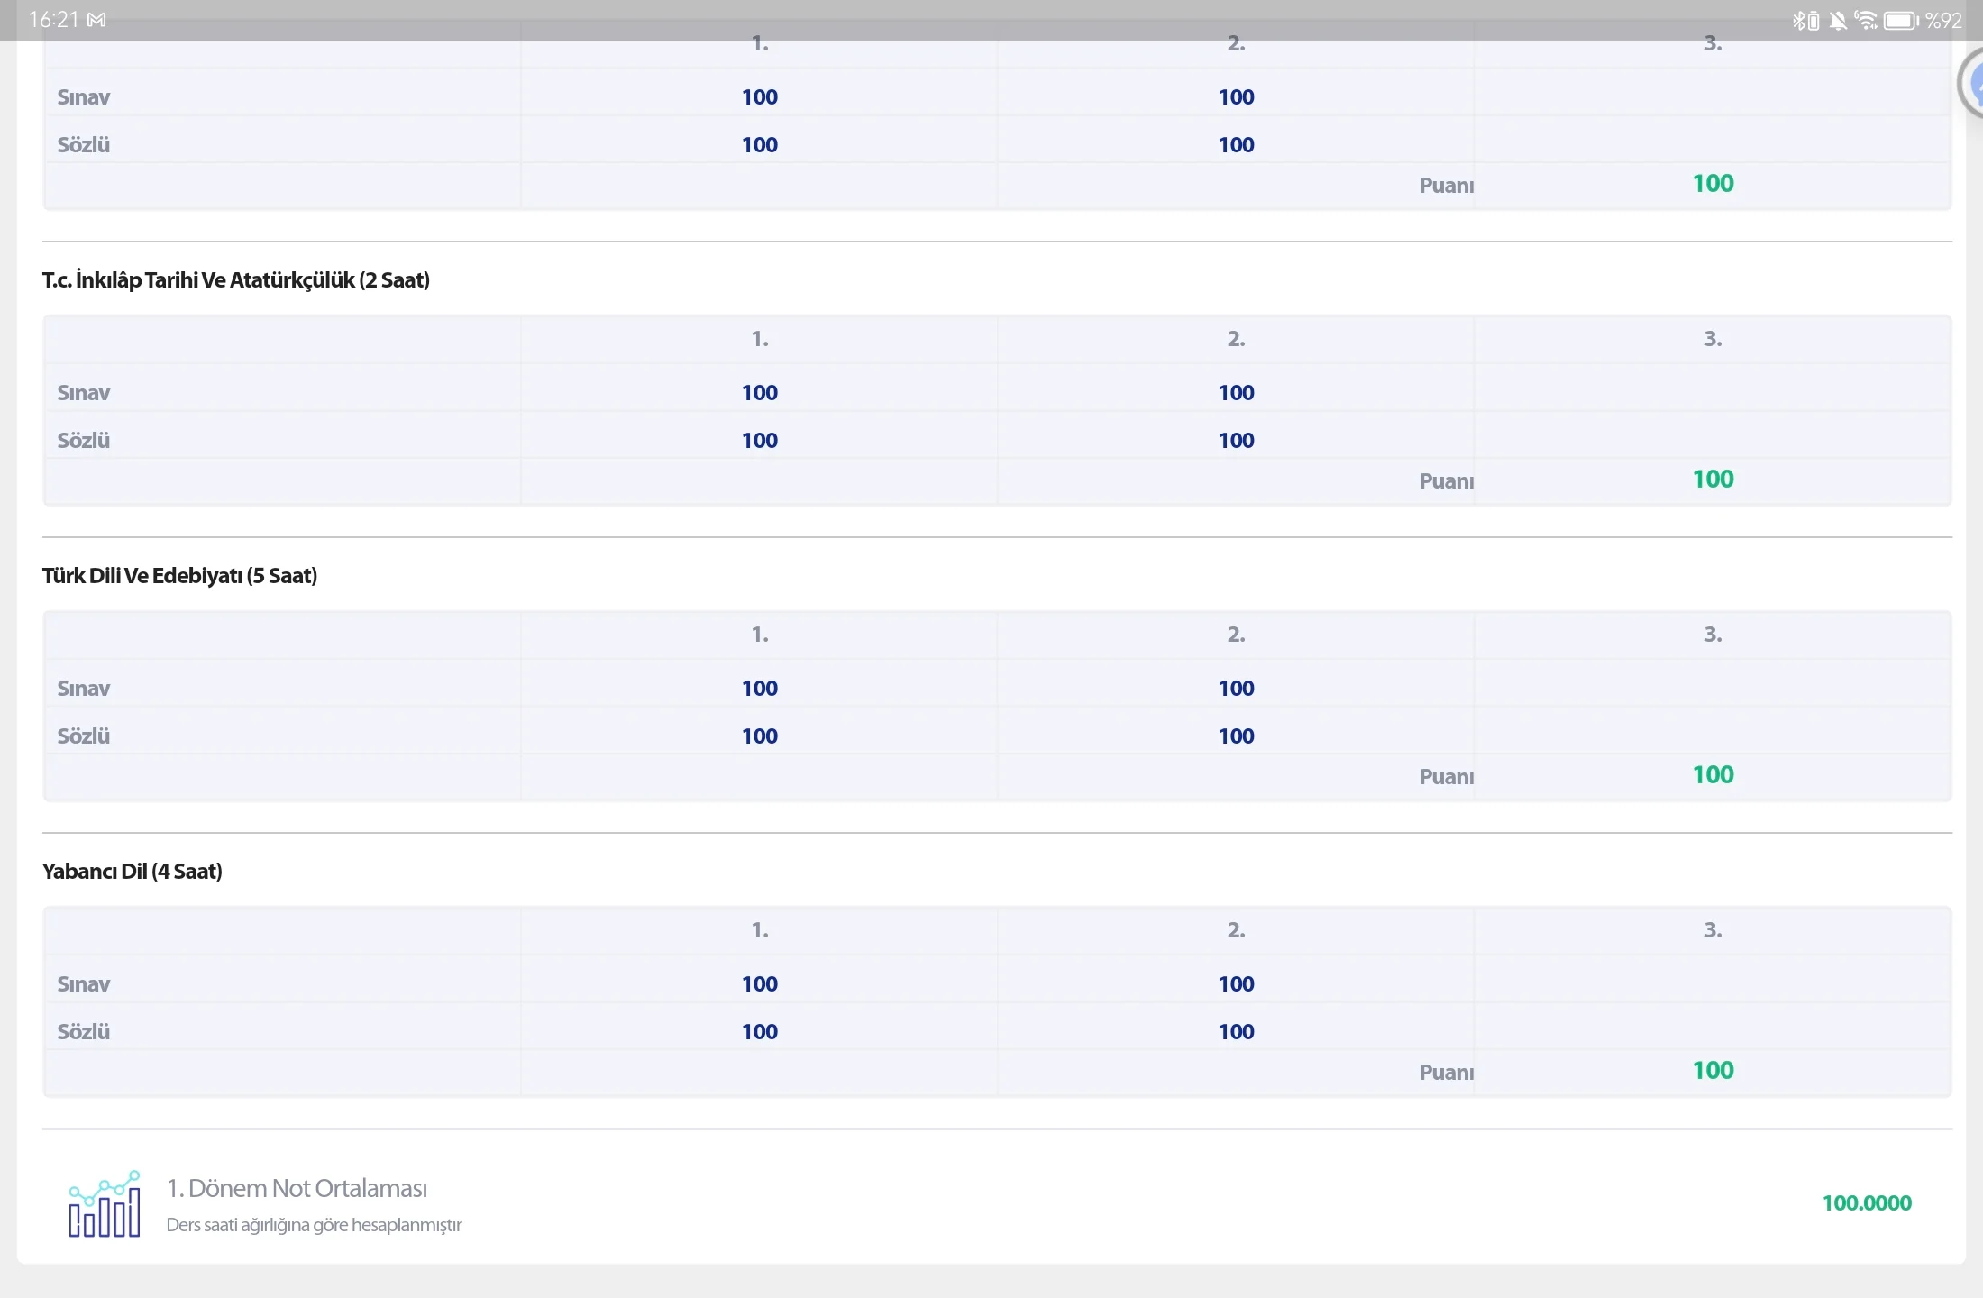This screenshot has height=1298, width=1983.
Task: Tap the Wi-Fi signal status icon
Action: pyautogui.click(x=1866, y=20)
